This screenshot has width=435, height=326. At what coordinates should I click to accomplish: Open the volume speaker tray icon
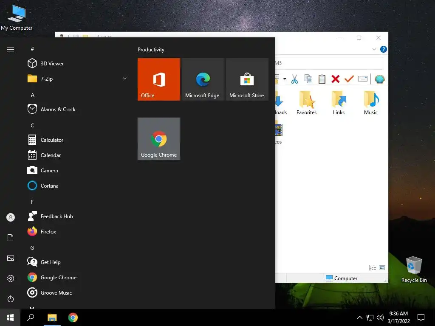coord(380,318)
